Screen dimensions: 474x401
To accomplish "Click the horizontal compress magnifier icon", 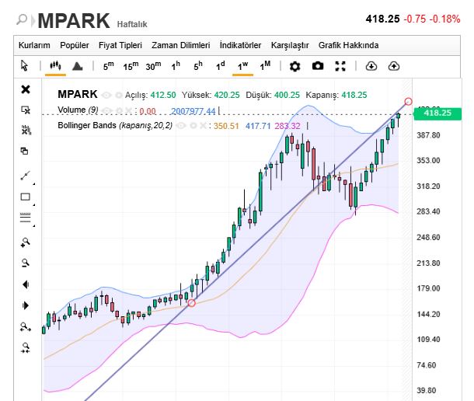I will pos(26,348).
